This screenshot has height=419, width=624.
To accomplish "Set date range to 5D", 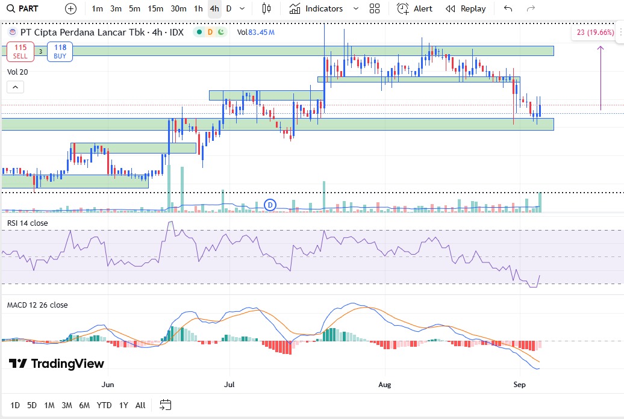I will 32,406.
